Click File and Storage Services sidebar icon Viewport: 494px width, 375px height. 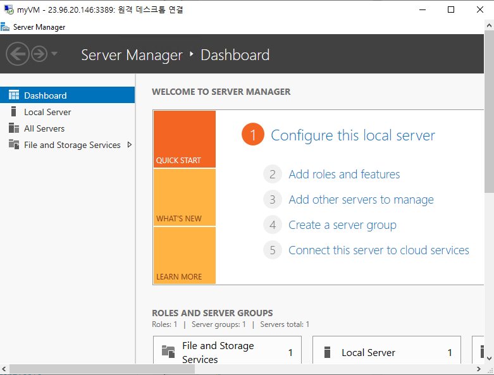14,144
